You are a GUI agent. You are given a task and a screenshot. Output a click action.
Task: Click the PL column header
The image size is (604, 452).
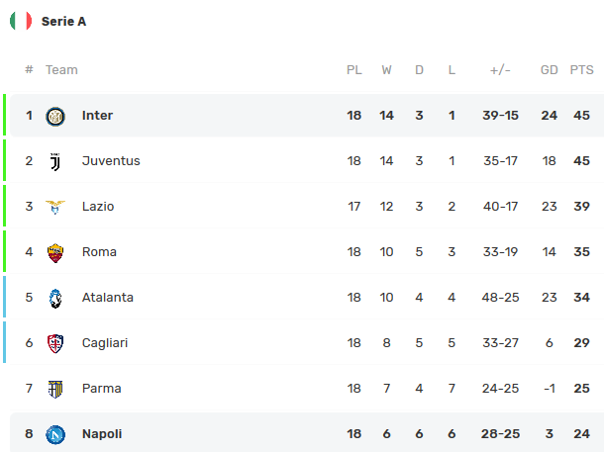tap(354, 70)
